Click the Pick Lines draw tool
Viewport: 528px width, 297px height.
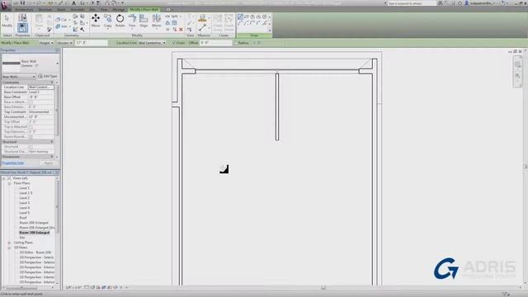[x=265, y=23]
